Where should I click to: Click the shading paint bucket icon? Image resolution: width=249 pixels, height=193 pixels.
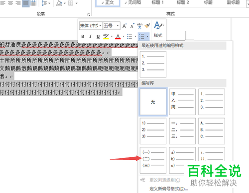click(59, 3)
